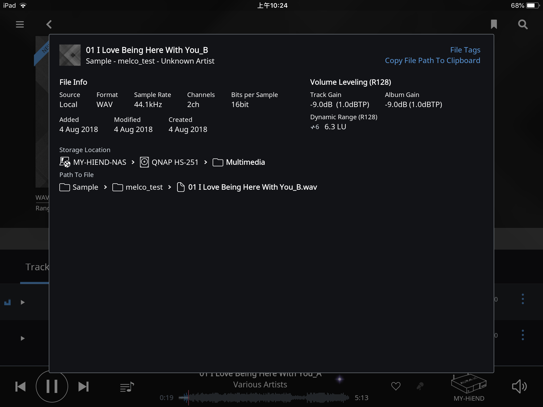Skip to the next track
Screen dimensions: 543x407
(x=84, y=387)
